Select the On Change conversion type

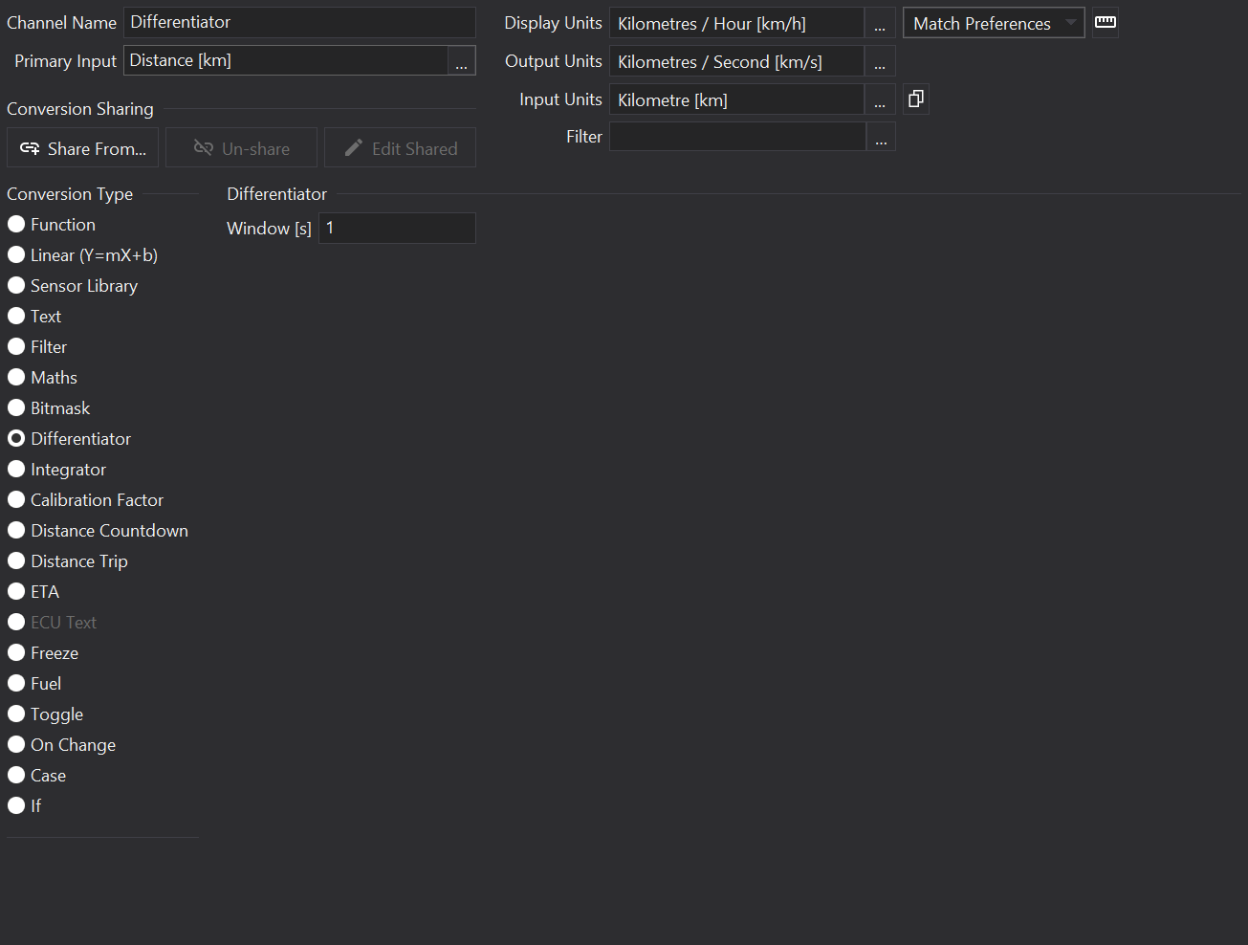point(16,745)
